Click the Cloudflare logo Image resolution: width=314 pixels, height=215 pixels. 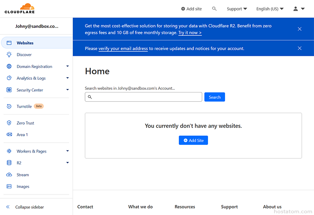tap(20, 8)
